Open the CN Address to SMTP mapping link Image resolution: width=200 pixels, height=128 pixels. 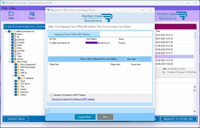coord(73,99)
